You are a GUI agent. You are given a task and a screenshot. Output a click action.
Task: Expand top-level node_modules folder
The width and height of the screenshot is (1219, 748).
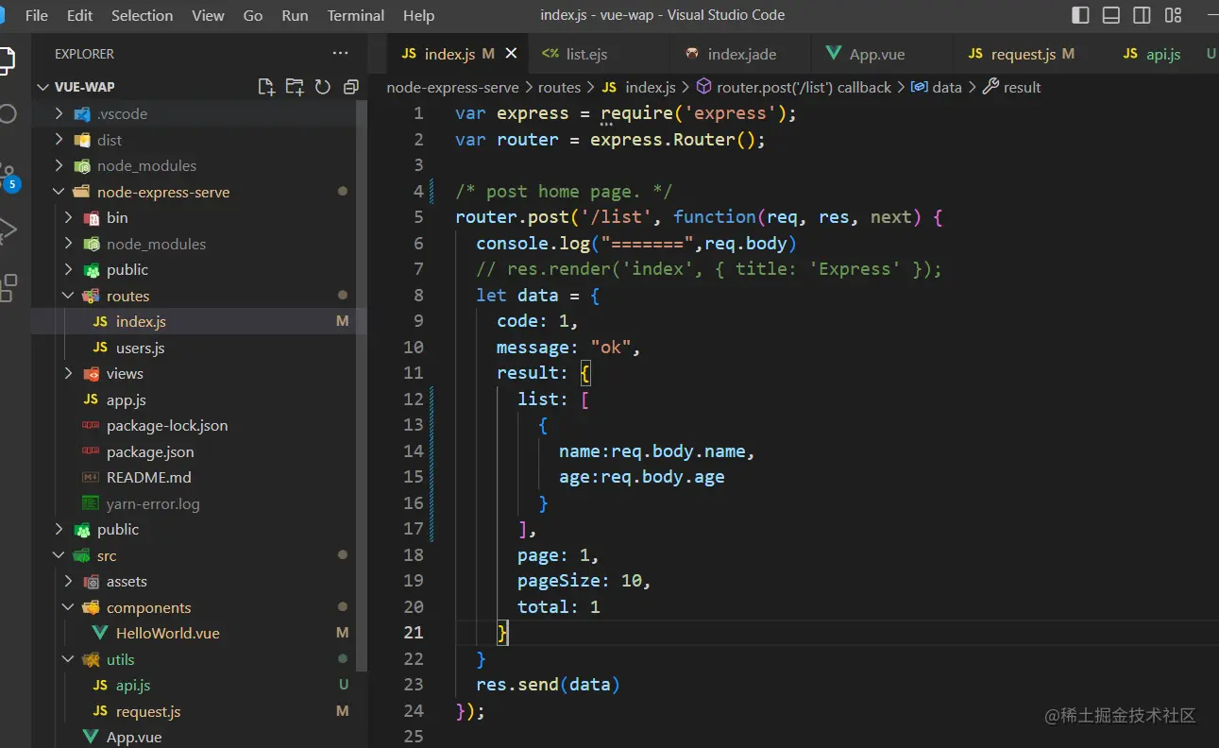point(59,165)
